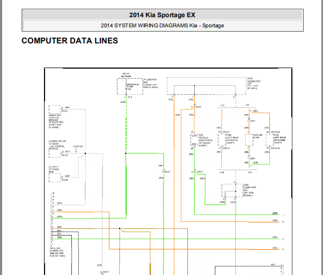
Task: Click the "BRN" label at data link connector
Action: 60,227
